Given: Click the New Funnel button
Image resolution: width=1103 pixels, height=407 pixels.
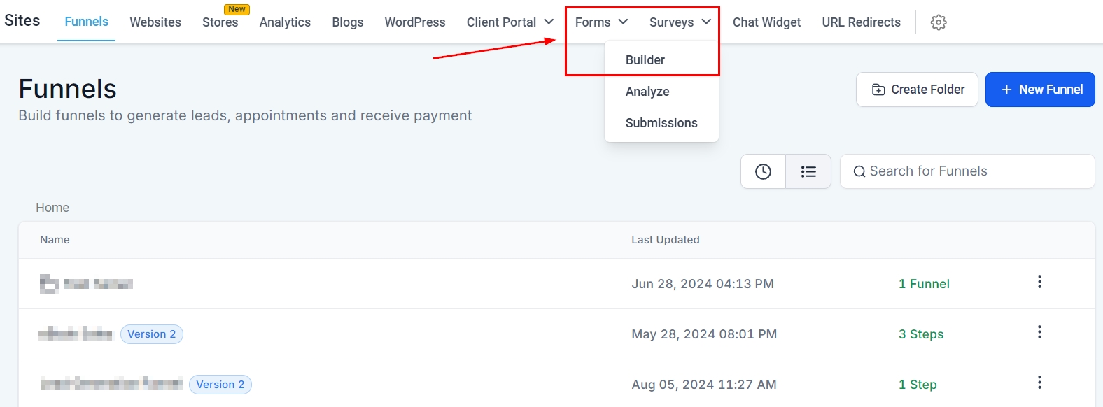Looking at the screenshot, I should [1040, 90].
